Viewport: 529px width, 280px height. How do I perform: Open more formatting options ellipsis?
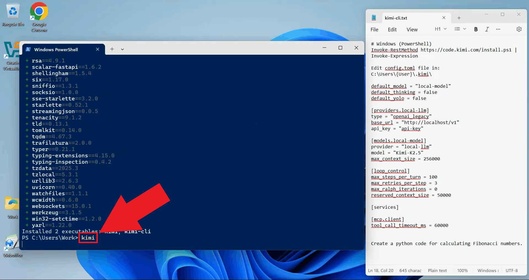498,29
